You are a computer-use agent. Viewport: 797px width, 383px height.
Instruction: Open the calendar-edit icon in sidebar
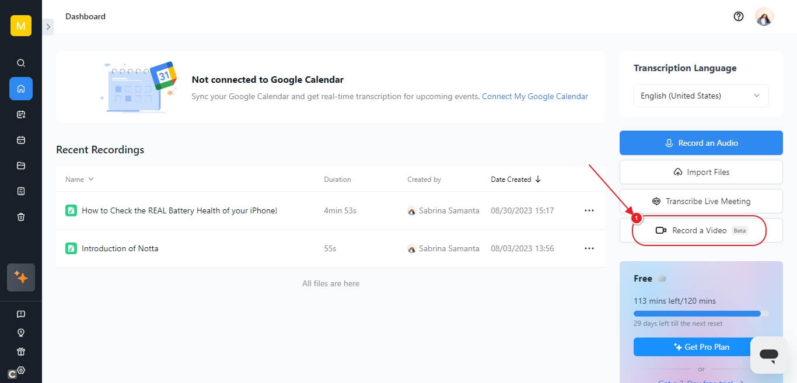[x=21, y=114]
